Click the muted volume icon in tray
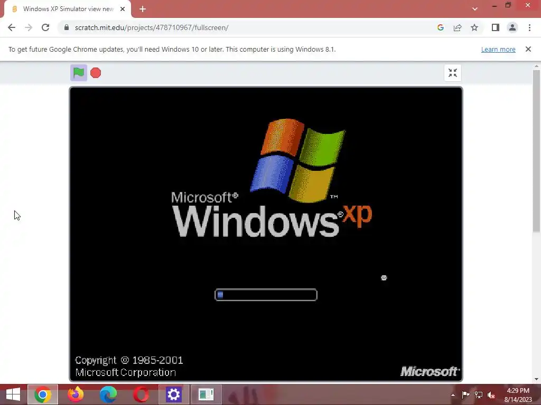The image size is (541, 405). 491,395
